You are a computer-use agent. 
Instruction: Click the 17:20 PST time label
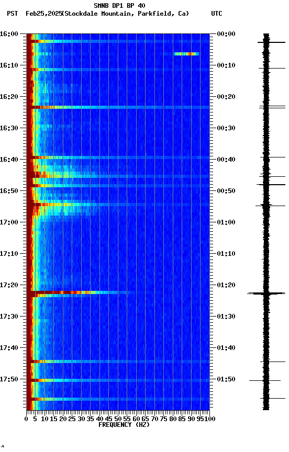pos(9,286)
